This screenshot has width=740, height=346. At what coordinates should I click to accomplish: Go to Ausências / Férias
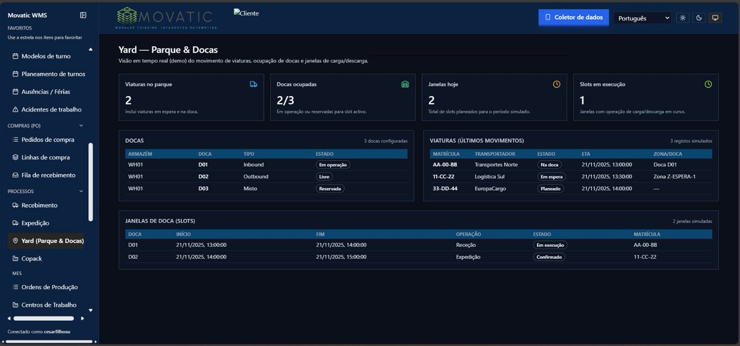click(x=44, y=92)
